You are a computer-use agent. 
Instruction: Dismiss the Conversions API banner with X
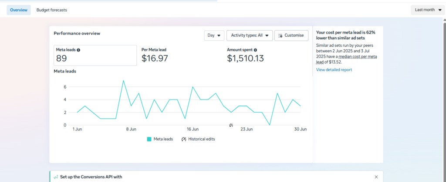(x=376, y=177)
